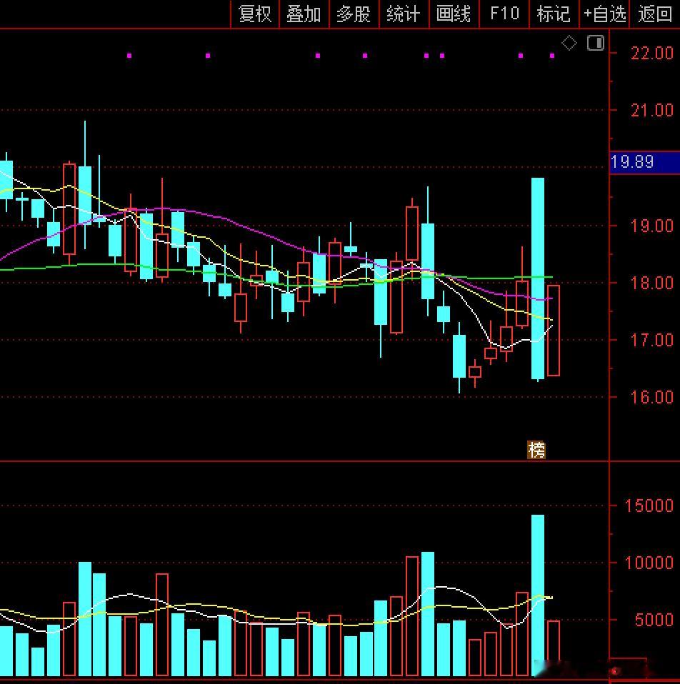Select the 叠加 overlay option
This screenshot has width=680, height=684.
[304, 14]
